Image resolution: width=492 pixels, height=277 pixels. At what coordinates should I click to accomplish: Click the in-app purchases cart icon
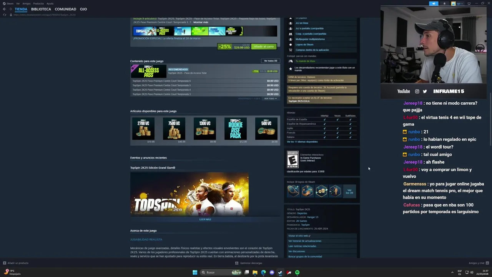point(291,50)
